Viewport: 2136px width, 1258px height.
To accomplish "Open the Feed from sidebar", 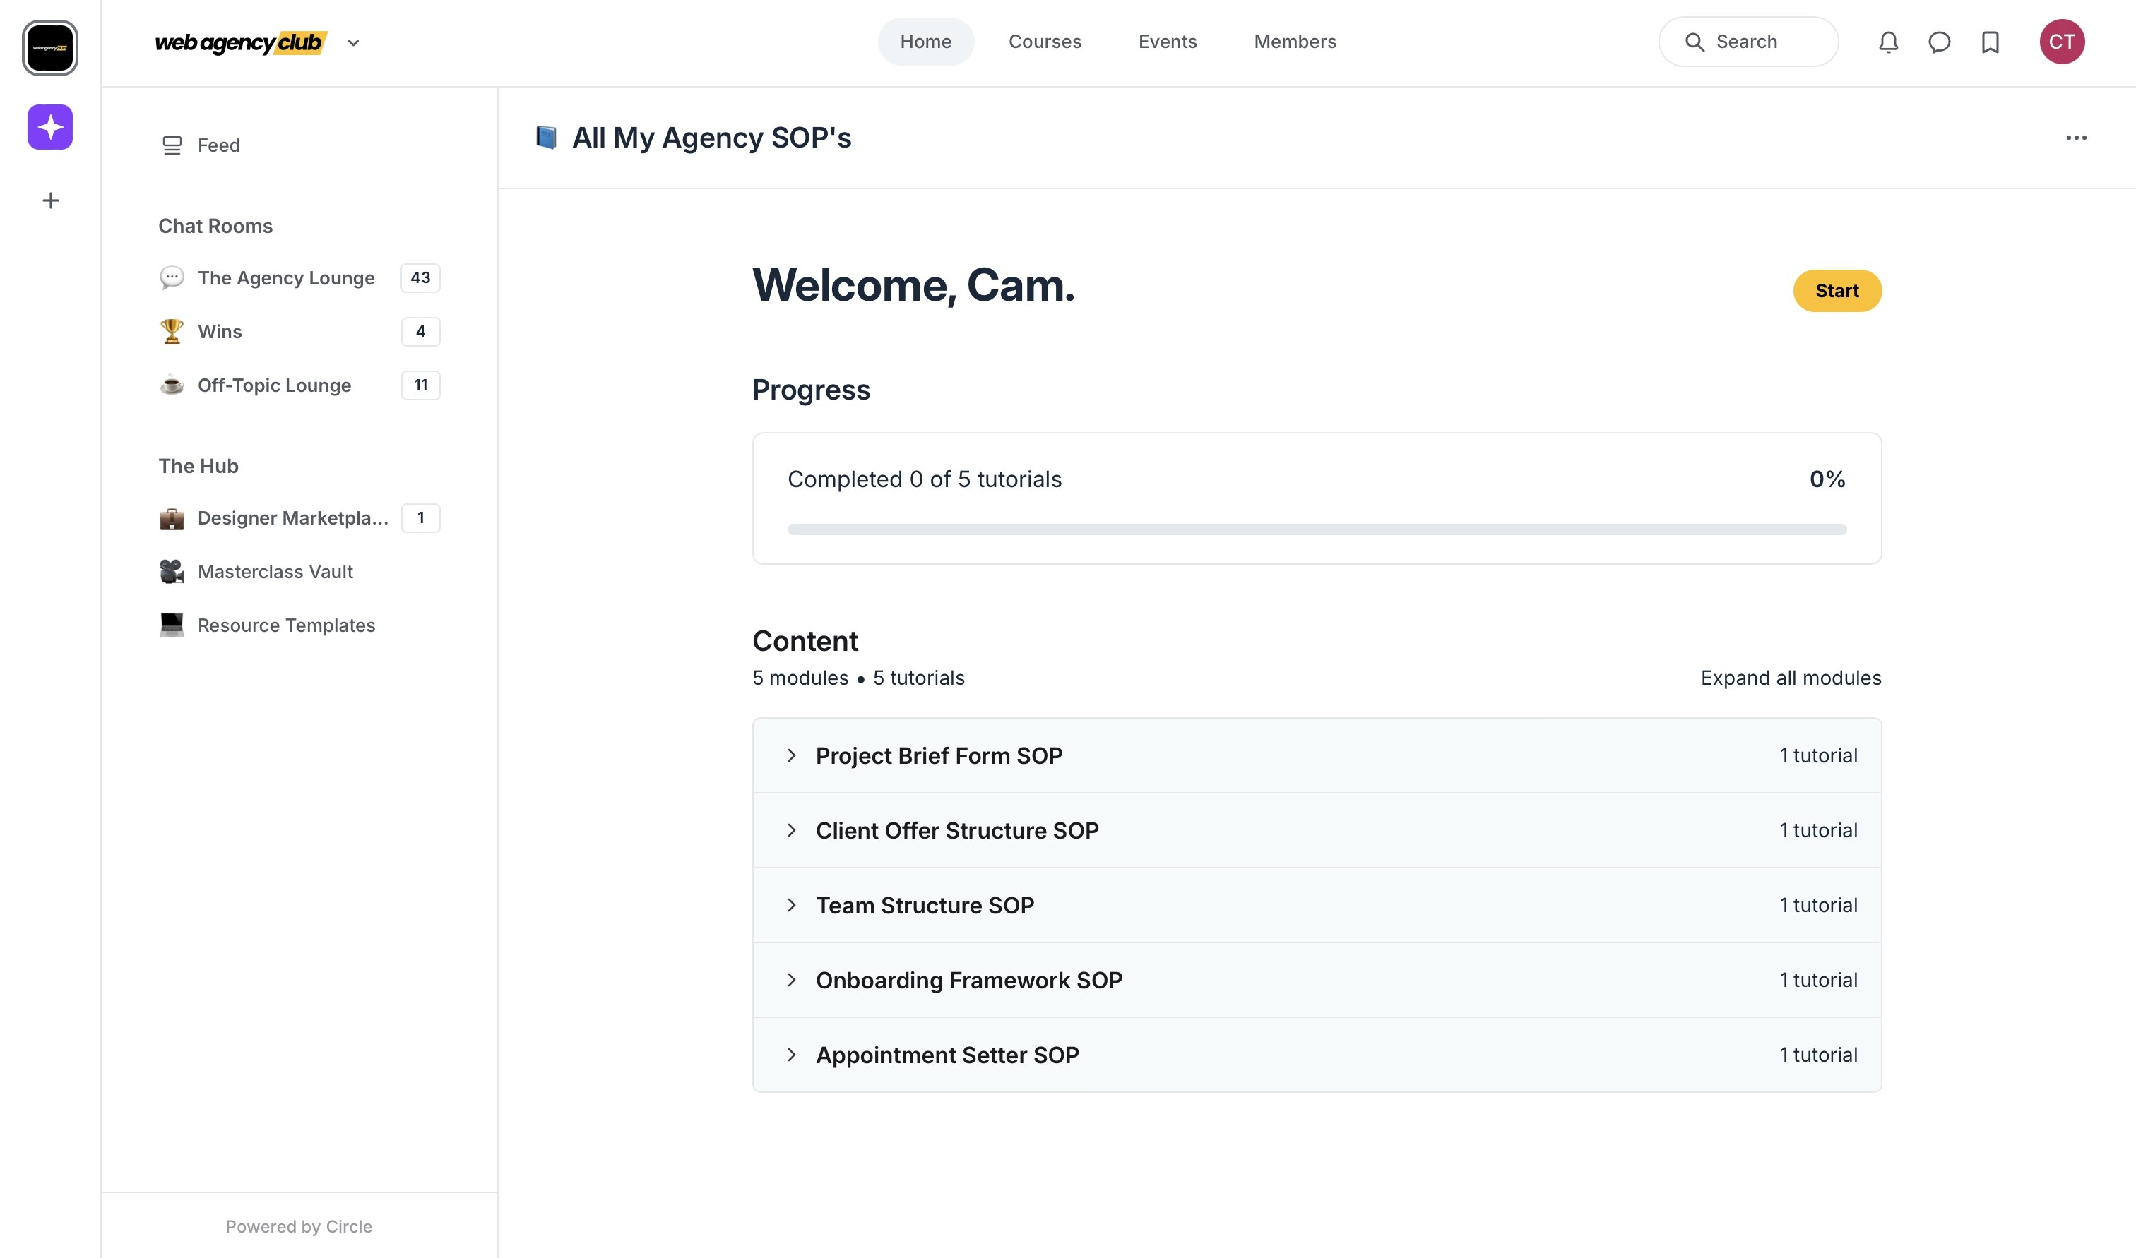I will [x=218, y=146].
